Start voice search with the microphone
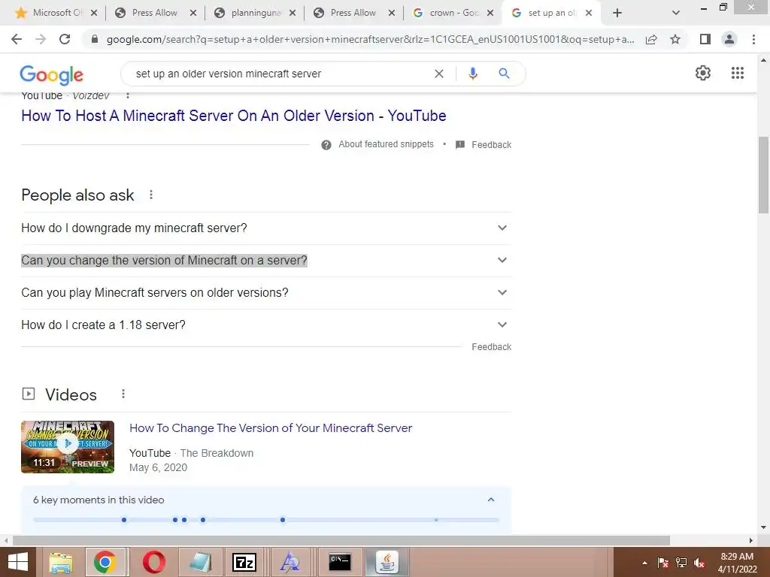The width and height of the screenshot is (770, 577). pyautogui.click(x=472, y=74)
